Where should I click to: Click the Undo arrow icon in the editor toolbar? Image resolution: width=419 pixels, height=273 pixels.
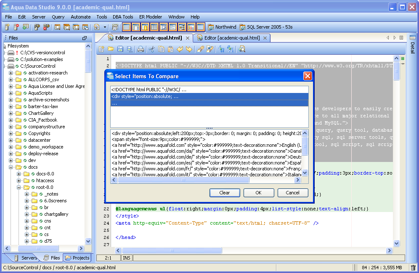(180, 49)
